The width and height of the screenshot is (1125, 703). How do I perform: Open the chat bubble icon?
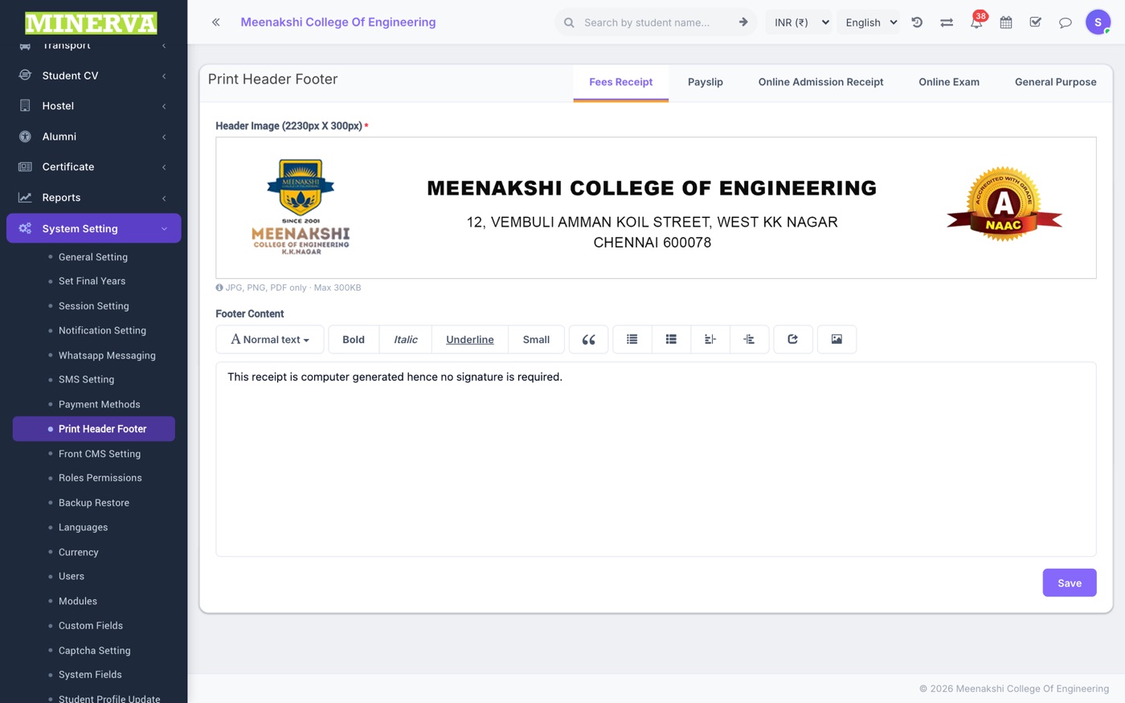click(x=1066, y=22)
